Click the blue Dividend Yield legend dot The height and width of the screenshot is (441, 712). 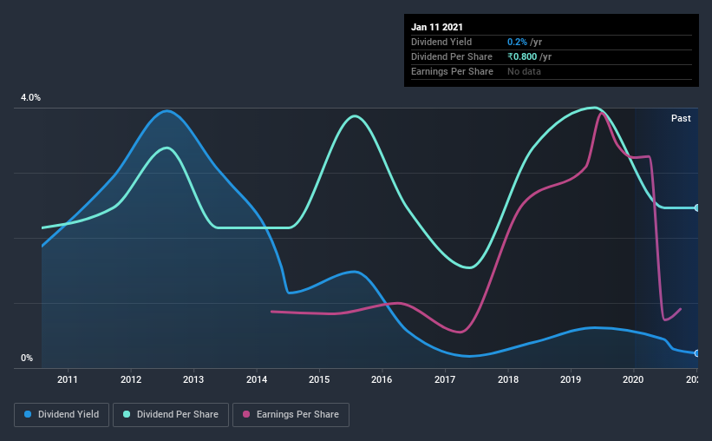pos(28,414)
